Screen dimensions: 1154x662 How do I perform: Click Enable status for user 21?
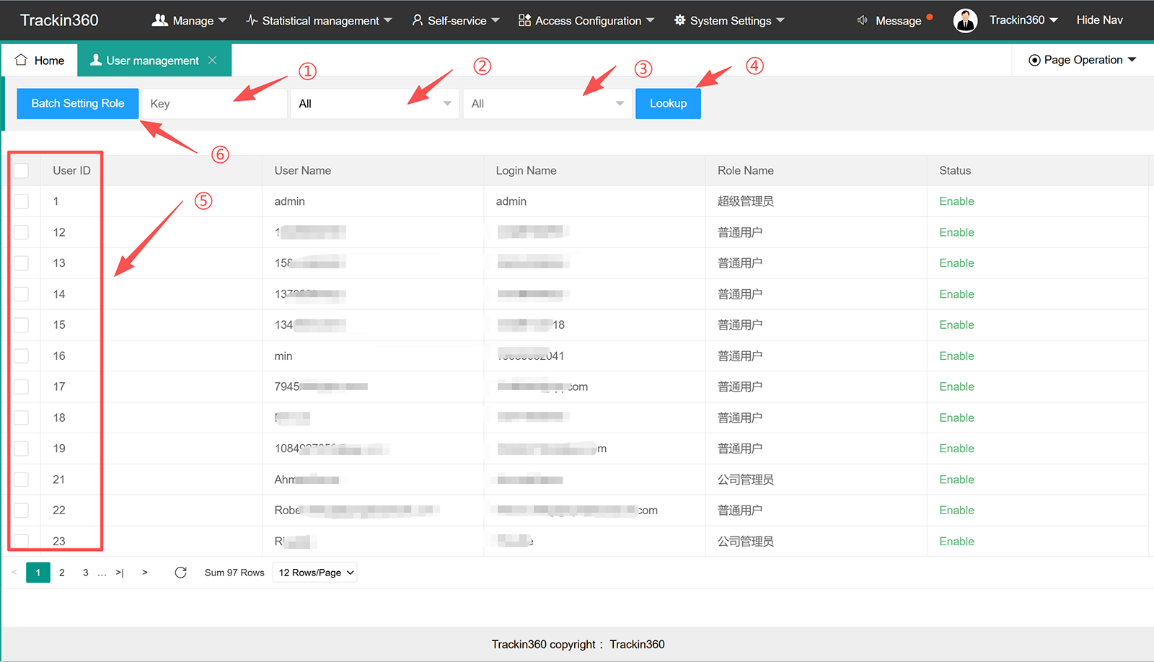956,480
